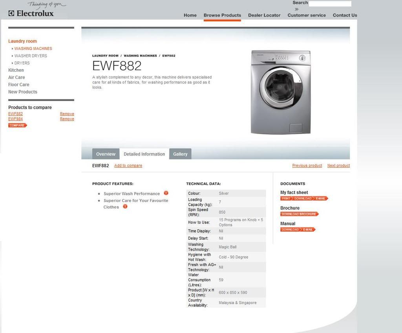402x333 pixels.
Task: Click Add to compare link
Action: pyautogui.click(x=128, y=165)
